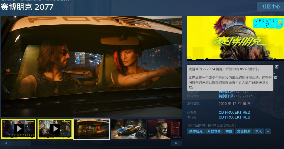This screenshot has height=149, width=284.
Task: Click release date text 2020 年 12 月 10 日
Action: (234, 104)
